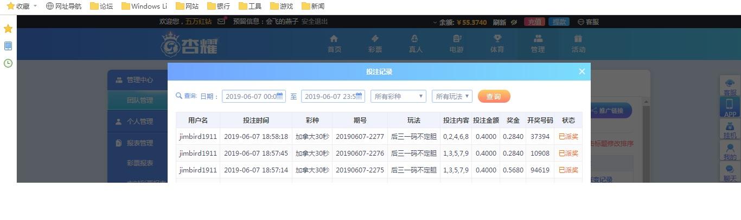Open the 客服 floating sidebar icon
The image size is (741, 220).
coord(730,87)
